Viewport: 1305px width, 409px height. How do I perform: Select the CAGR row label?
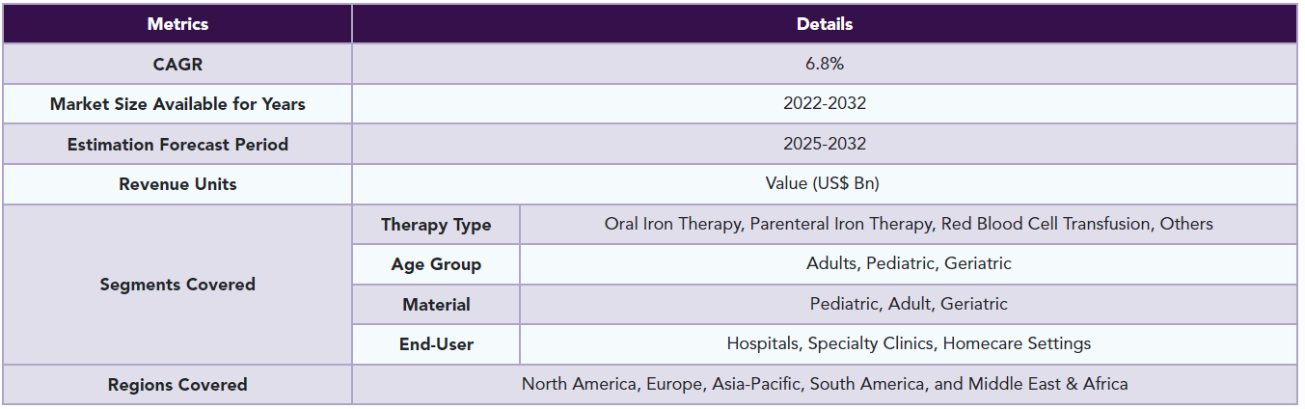click(x=177, y=64)
